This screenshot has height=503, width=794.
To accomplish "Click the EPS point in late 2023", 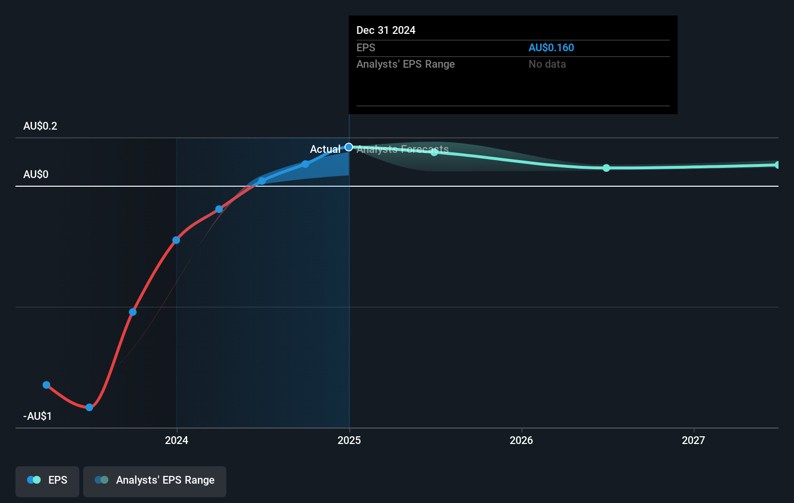I will click(133, 312).
